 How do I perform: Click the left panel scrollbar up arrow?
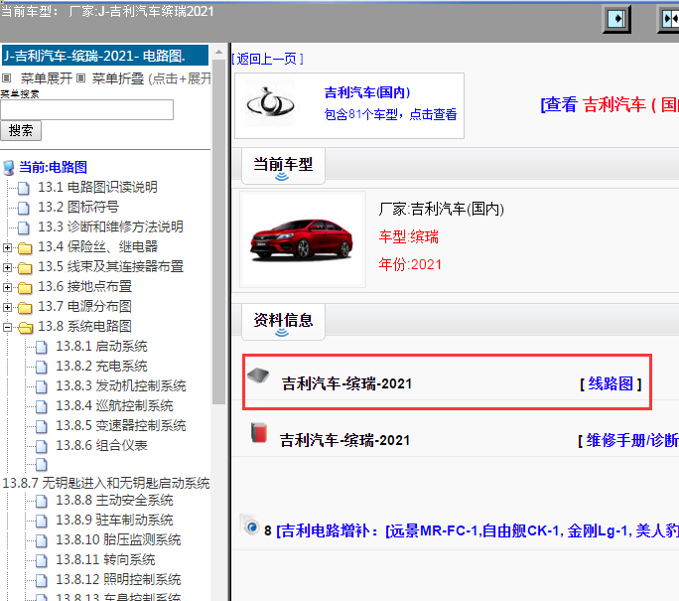218,52
